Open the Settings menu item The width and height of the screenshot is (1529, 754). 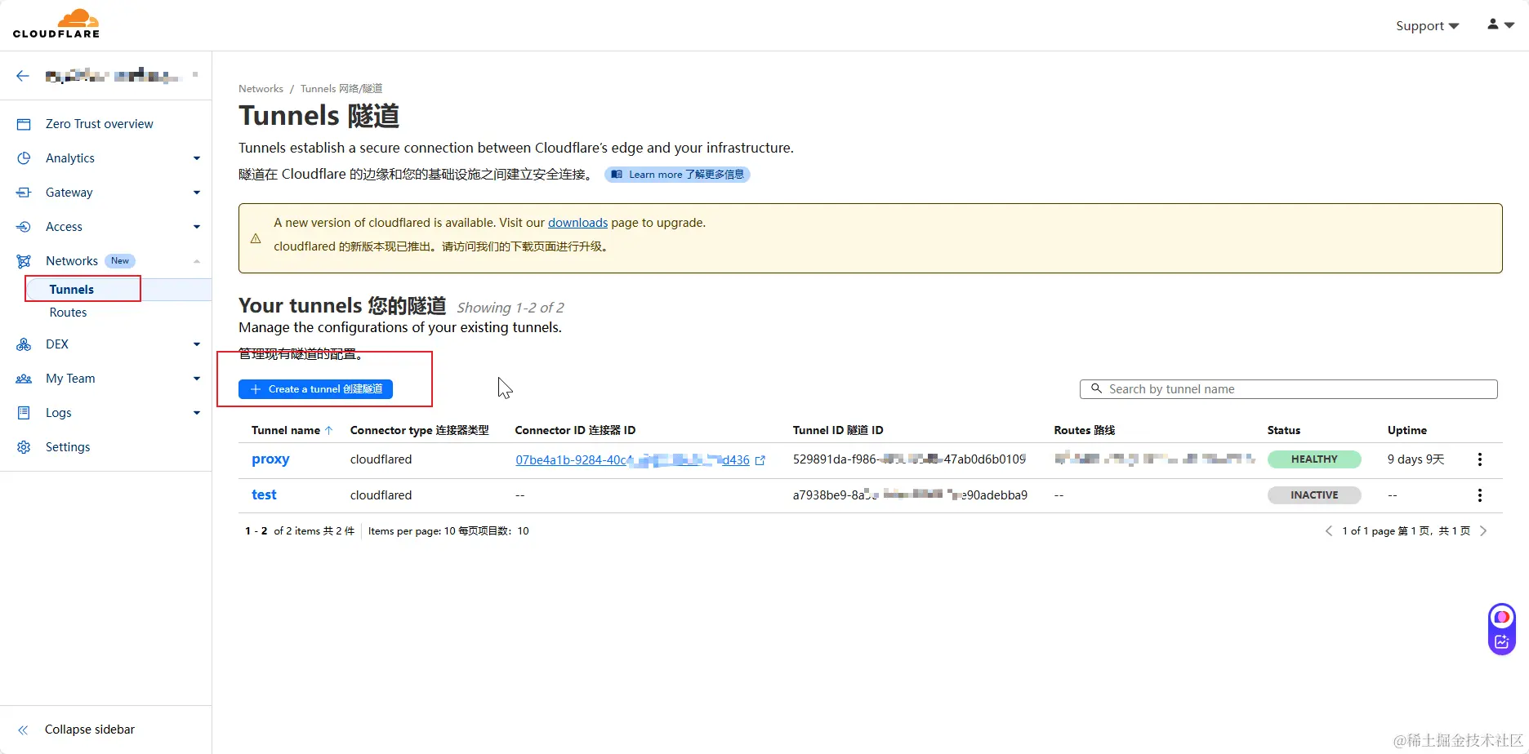pos(68,447)
